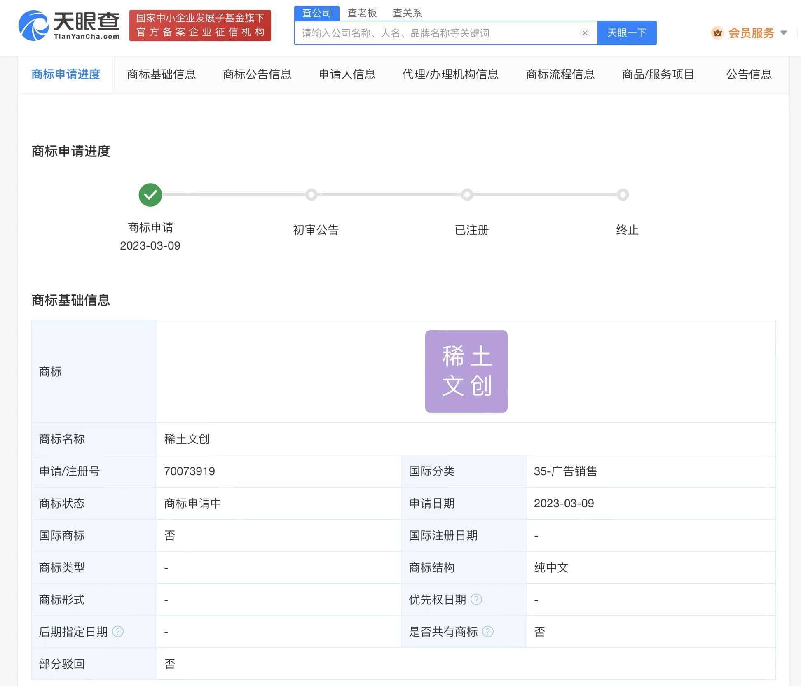This screenshot has width=801, height=686.
Task: Click the crown icon beside 会员服务
Action: (x=718, y=33)
